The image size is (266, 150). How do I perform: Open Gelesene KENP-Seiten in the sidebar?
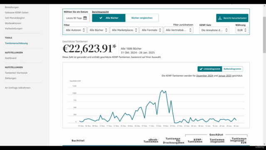coord(17,12)
